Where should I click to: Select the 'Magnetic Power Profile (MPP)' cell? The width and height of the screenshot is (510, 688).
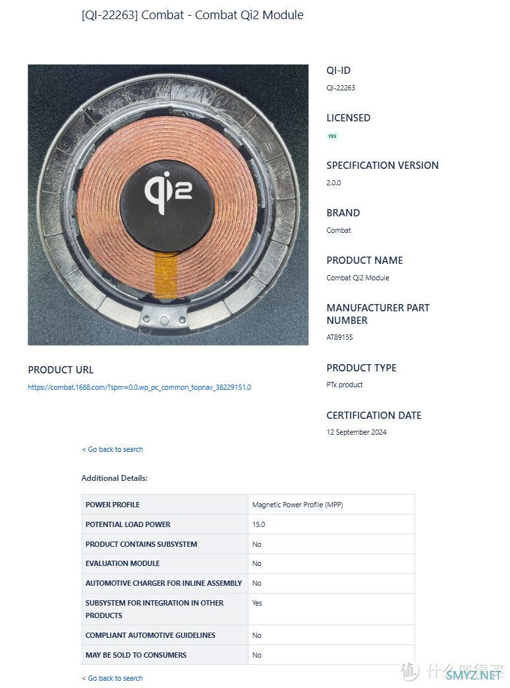click(298, 505)
